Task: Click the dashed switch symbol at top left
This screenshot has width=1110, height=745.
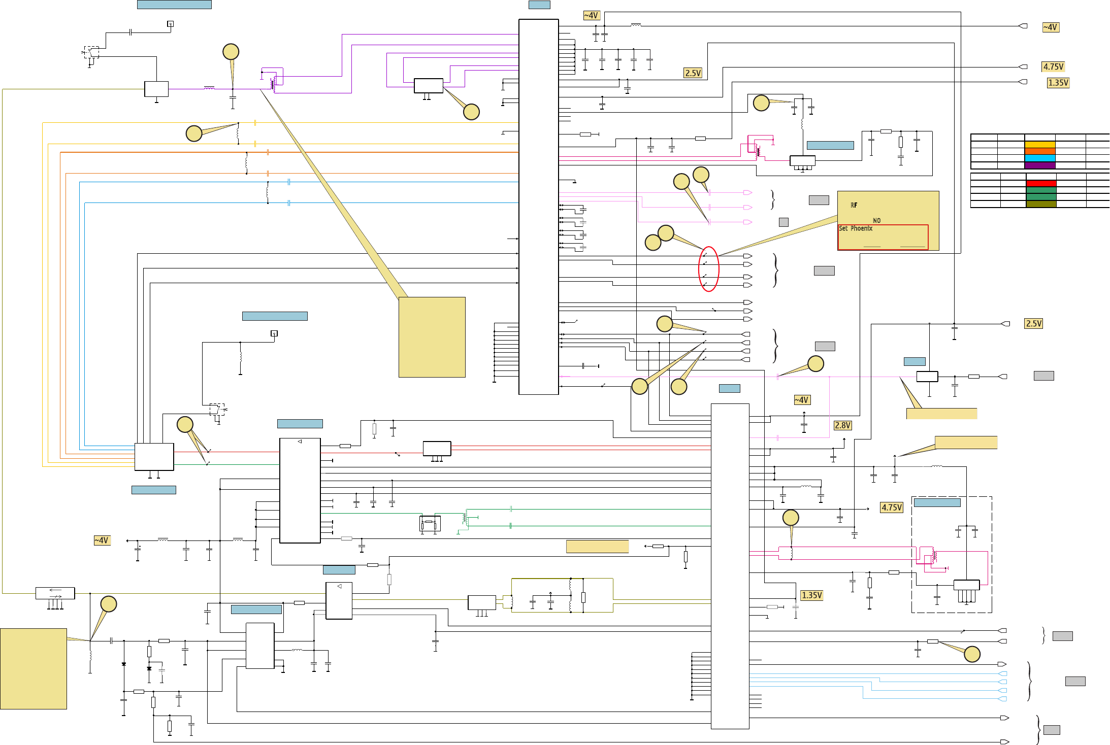Action: (91, 53)
